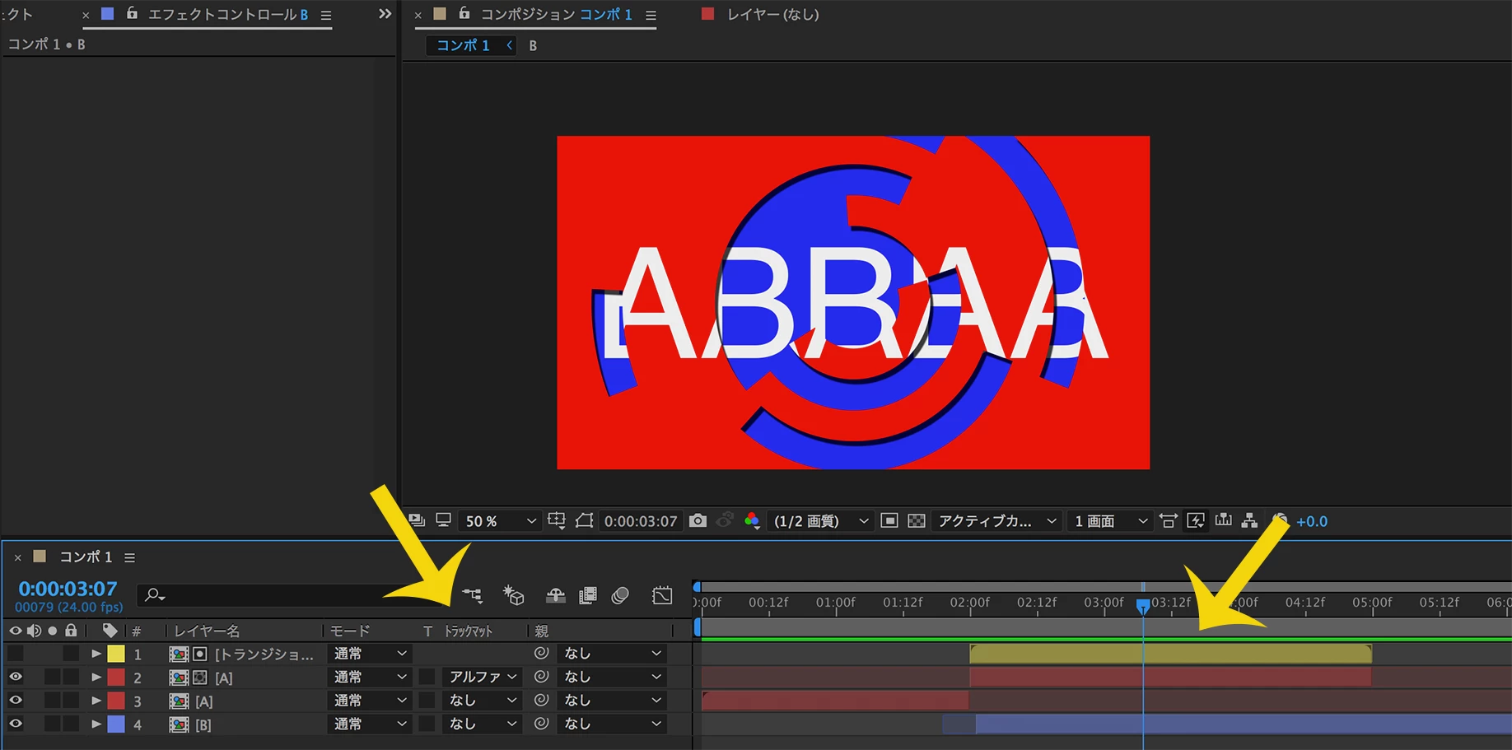This screenshot has height=750, width=1512.
Task: Expand layer 1 properties with its triangle
Action: click(x=96, y=654)
